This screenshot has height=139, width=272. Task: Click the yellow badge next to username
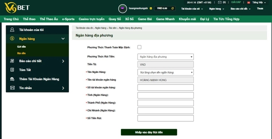(x=151, y=8)
